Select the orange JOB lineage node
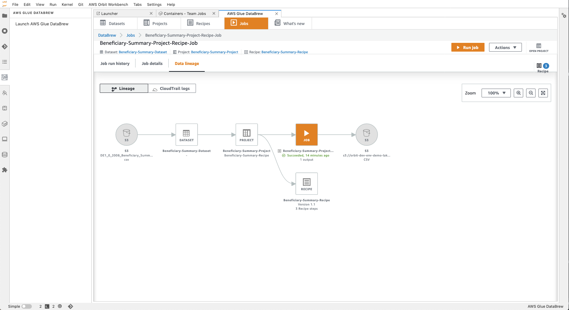This screenshot has height=310, width=569. (306, 134)
